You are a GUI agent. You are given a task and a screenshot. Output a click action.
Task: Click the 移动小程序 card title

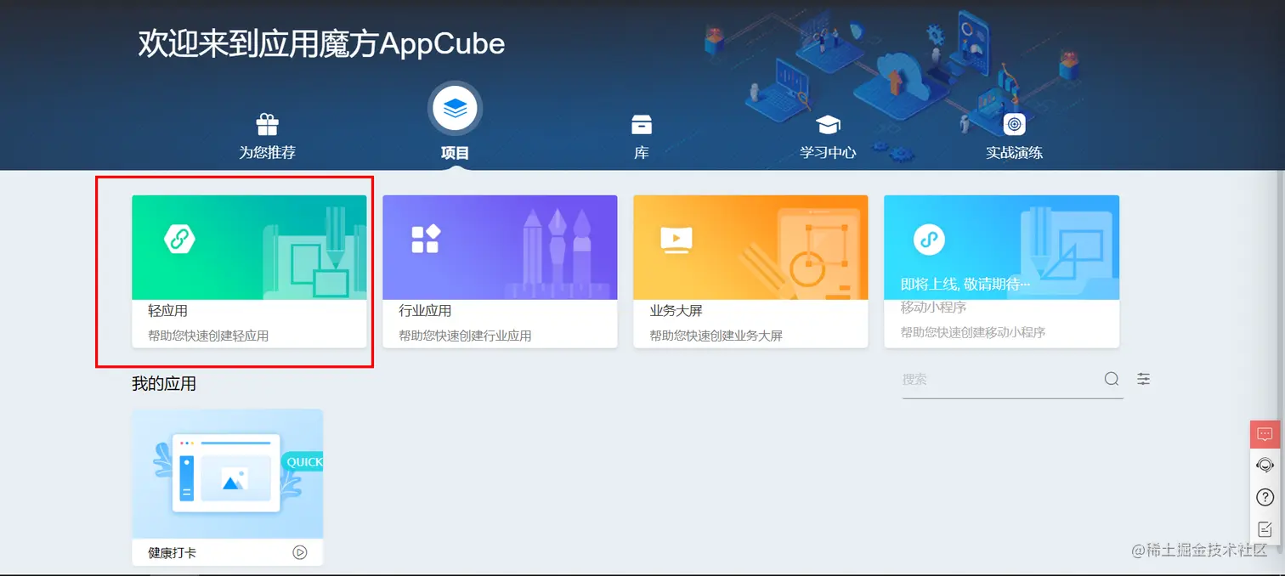point(934,307)
